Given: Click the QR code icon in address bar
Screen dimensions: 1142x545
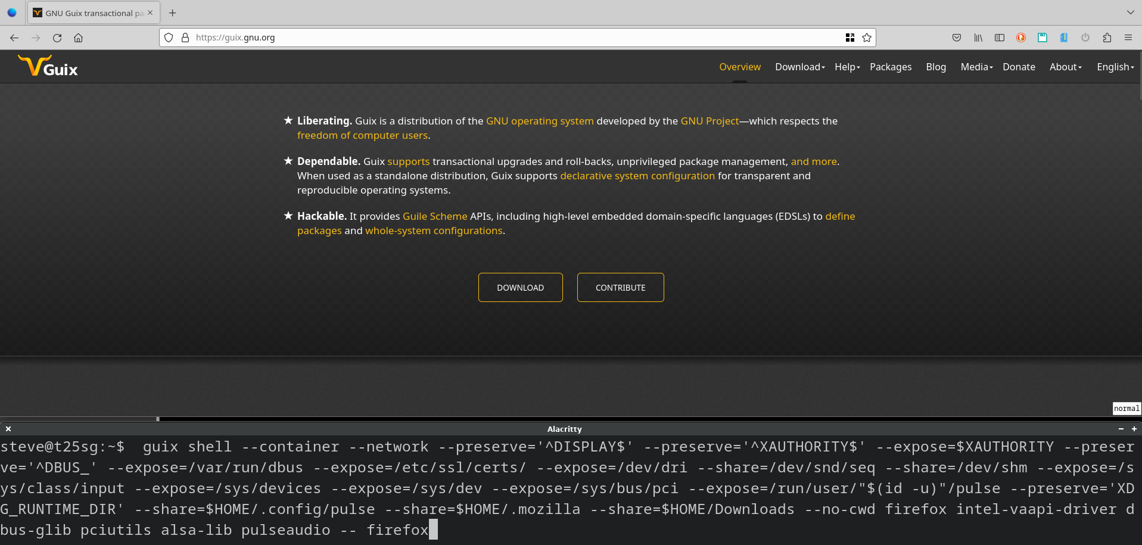Looking at the screenshot, I should click(x=850, y=38).
